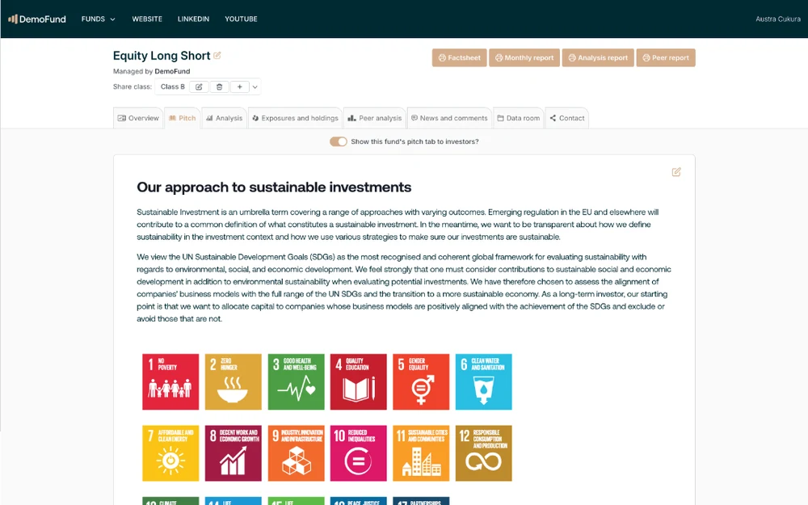The height and width of the screenshot is (505, 808).
Task: Generate the Monthly report
Action: pos(524,57)
